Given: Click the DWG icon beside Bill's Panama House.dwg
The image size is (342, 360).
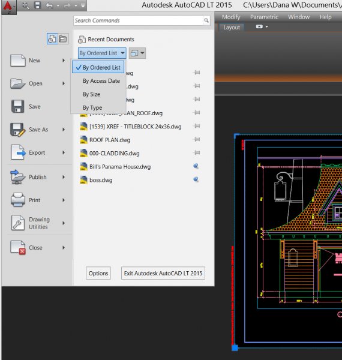Looking at the screenshot, I should click(x=83, y=166).
